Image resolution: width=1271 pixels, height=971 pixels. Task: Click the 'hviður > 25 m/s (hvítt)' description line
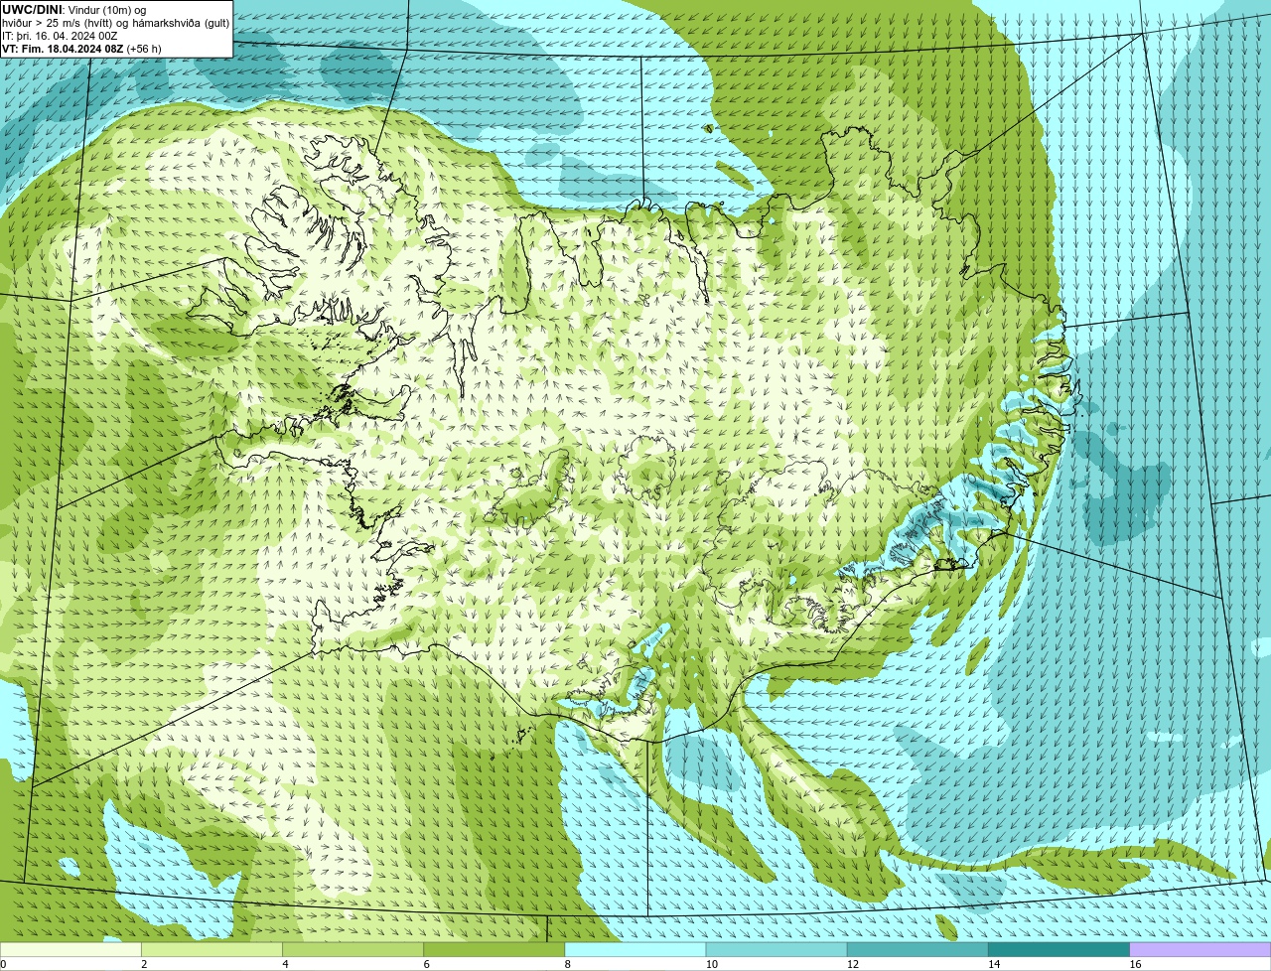(x=115, y=23)
